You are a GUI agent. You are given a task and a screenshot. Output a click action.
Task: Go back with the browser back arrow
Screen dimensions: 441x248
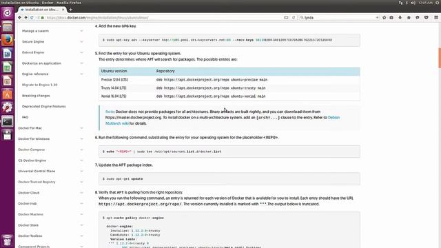[19, 17]
